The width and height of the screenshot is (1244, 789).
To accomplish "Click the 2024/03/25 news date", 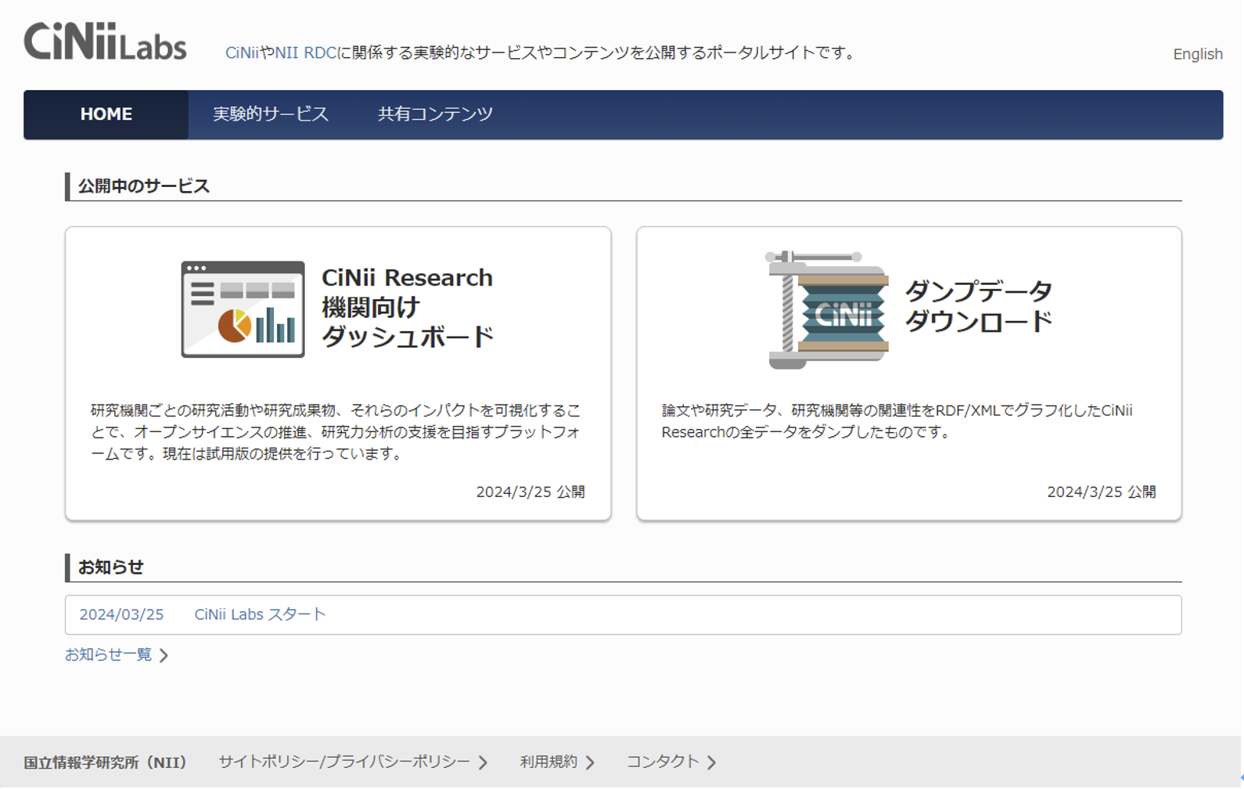I will tap(121, 614).
